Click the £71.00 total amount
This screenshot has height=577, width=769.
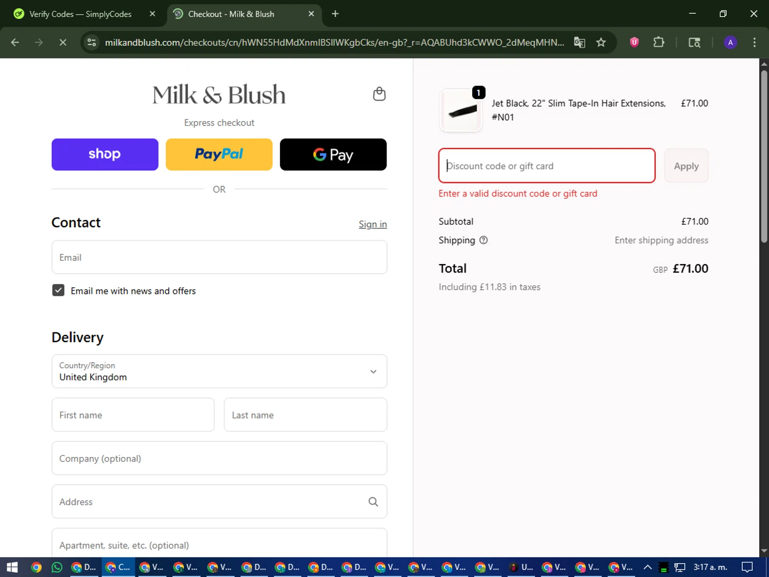690,268
